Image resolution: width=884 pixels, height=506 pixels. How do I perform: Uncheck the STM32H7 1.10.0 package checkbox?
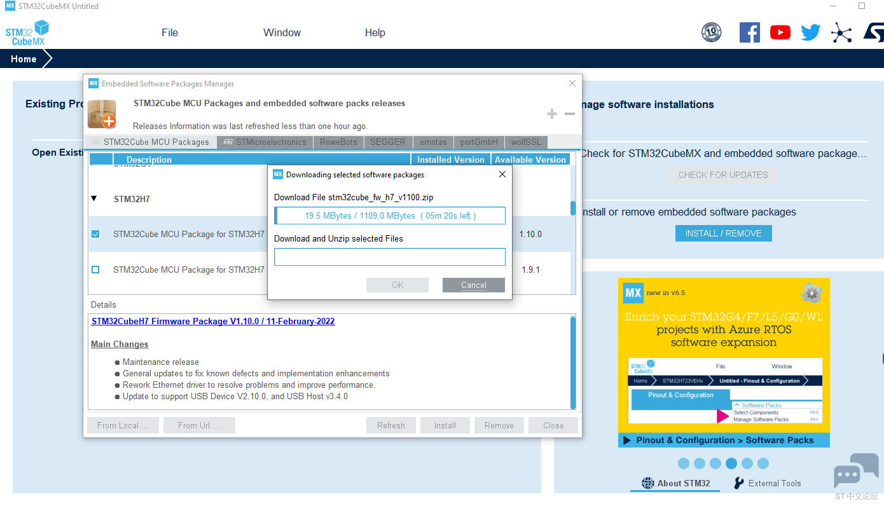click(95, 234)
